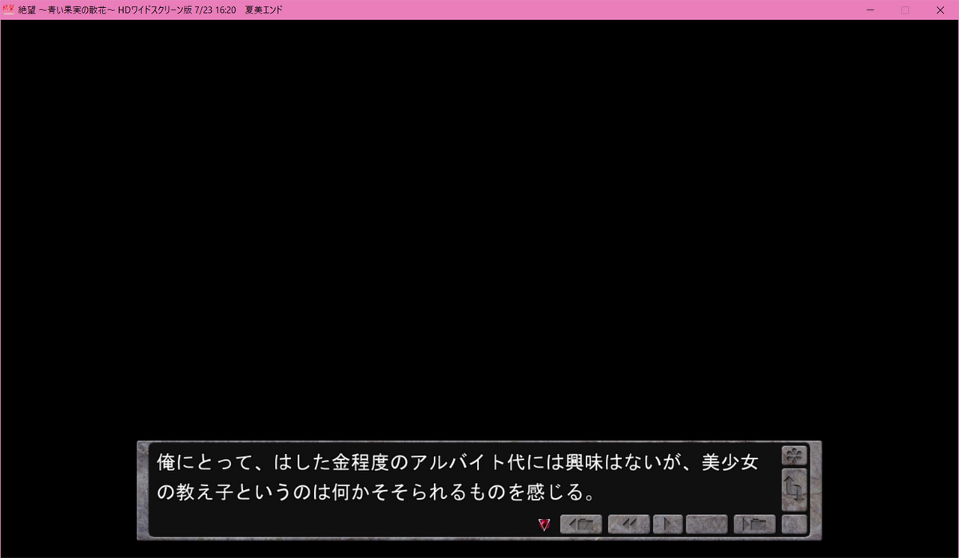Click the single play-arrow button
The width and height of the screenshot is (959, 558).
(x=667, y=524)
